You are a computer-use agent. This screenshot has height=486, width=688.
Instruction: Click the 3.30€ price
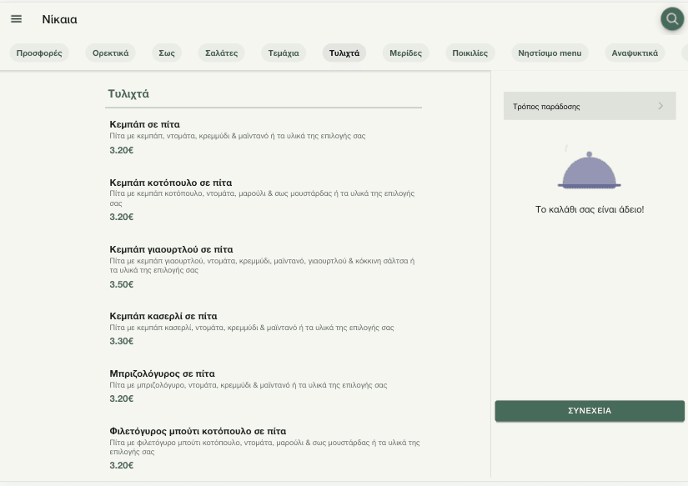122,341
